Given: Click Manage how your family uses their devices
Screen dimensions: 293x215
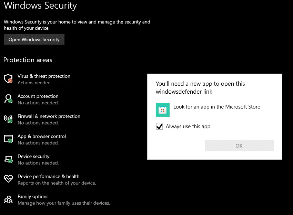Looking at the screenshot, I should click(64, 203).
